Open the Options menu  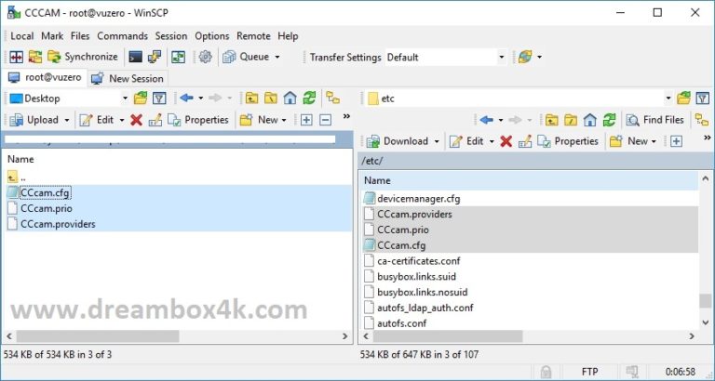[212, 36]
